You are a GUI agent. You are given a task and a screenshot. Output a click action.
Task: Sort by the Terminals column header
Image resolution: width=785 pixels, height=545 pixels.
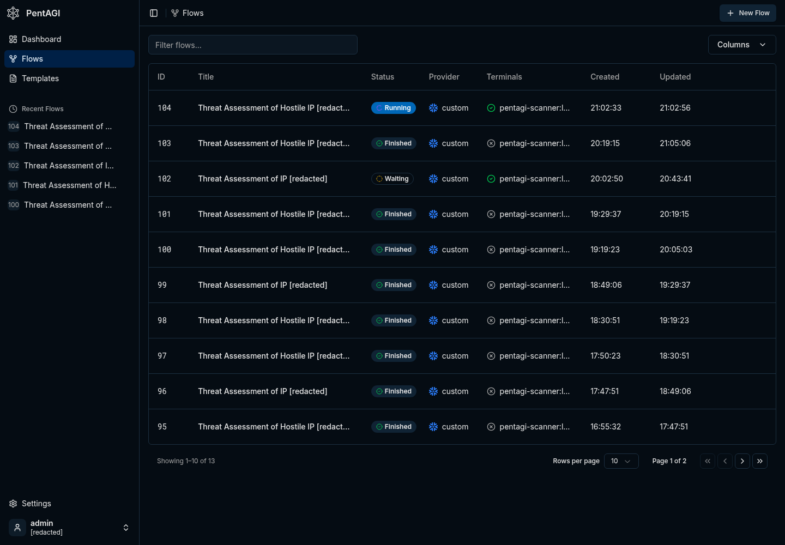[504, 77]
